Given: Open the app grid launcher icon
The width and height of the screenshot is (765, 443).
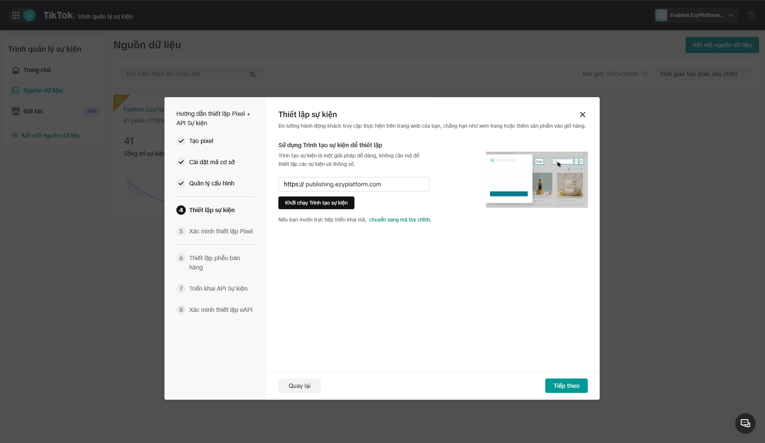Looking at the screenshot, I should coord(16,15).
